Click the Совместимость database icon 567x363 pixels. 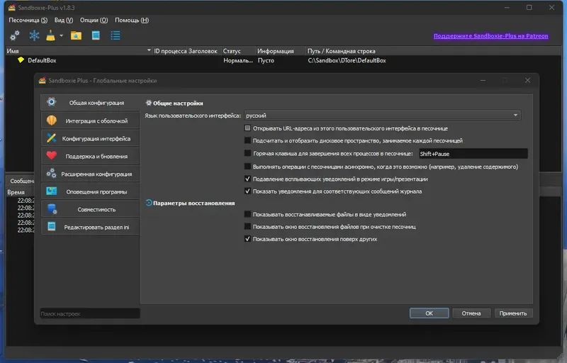point(51,208)
